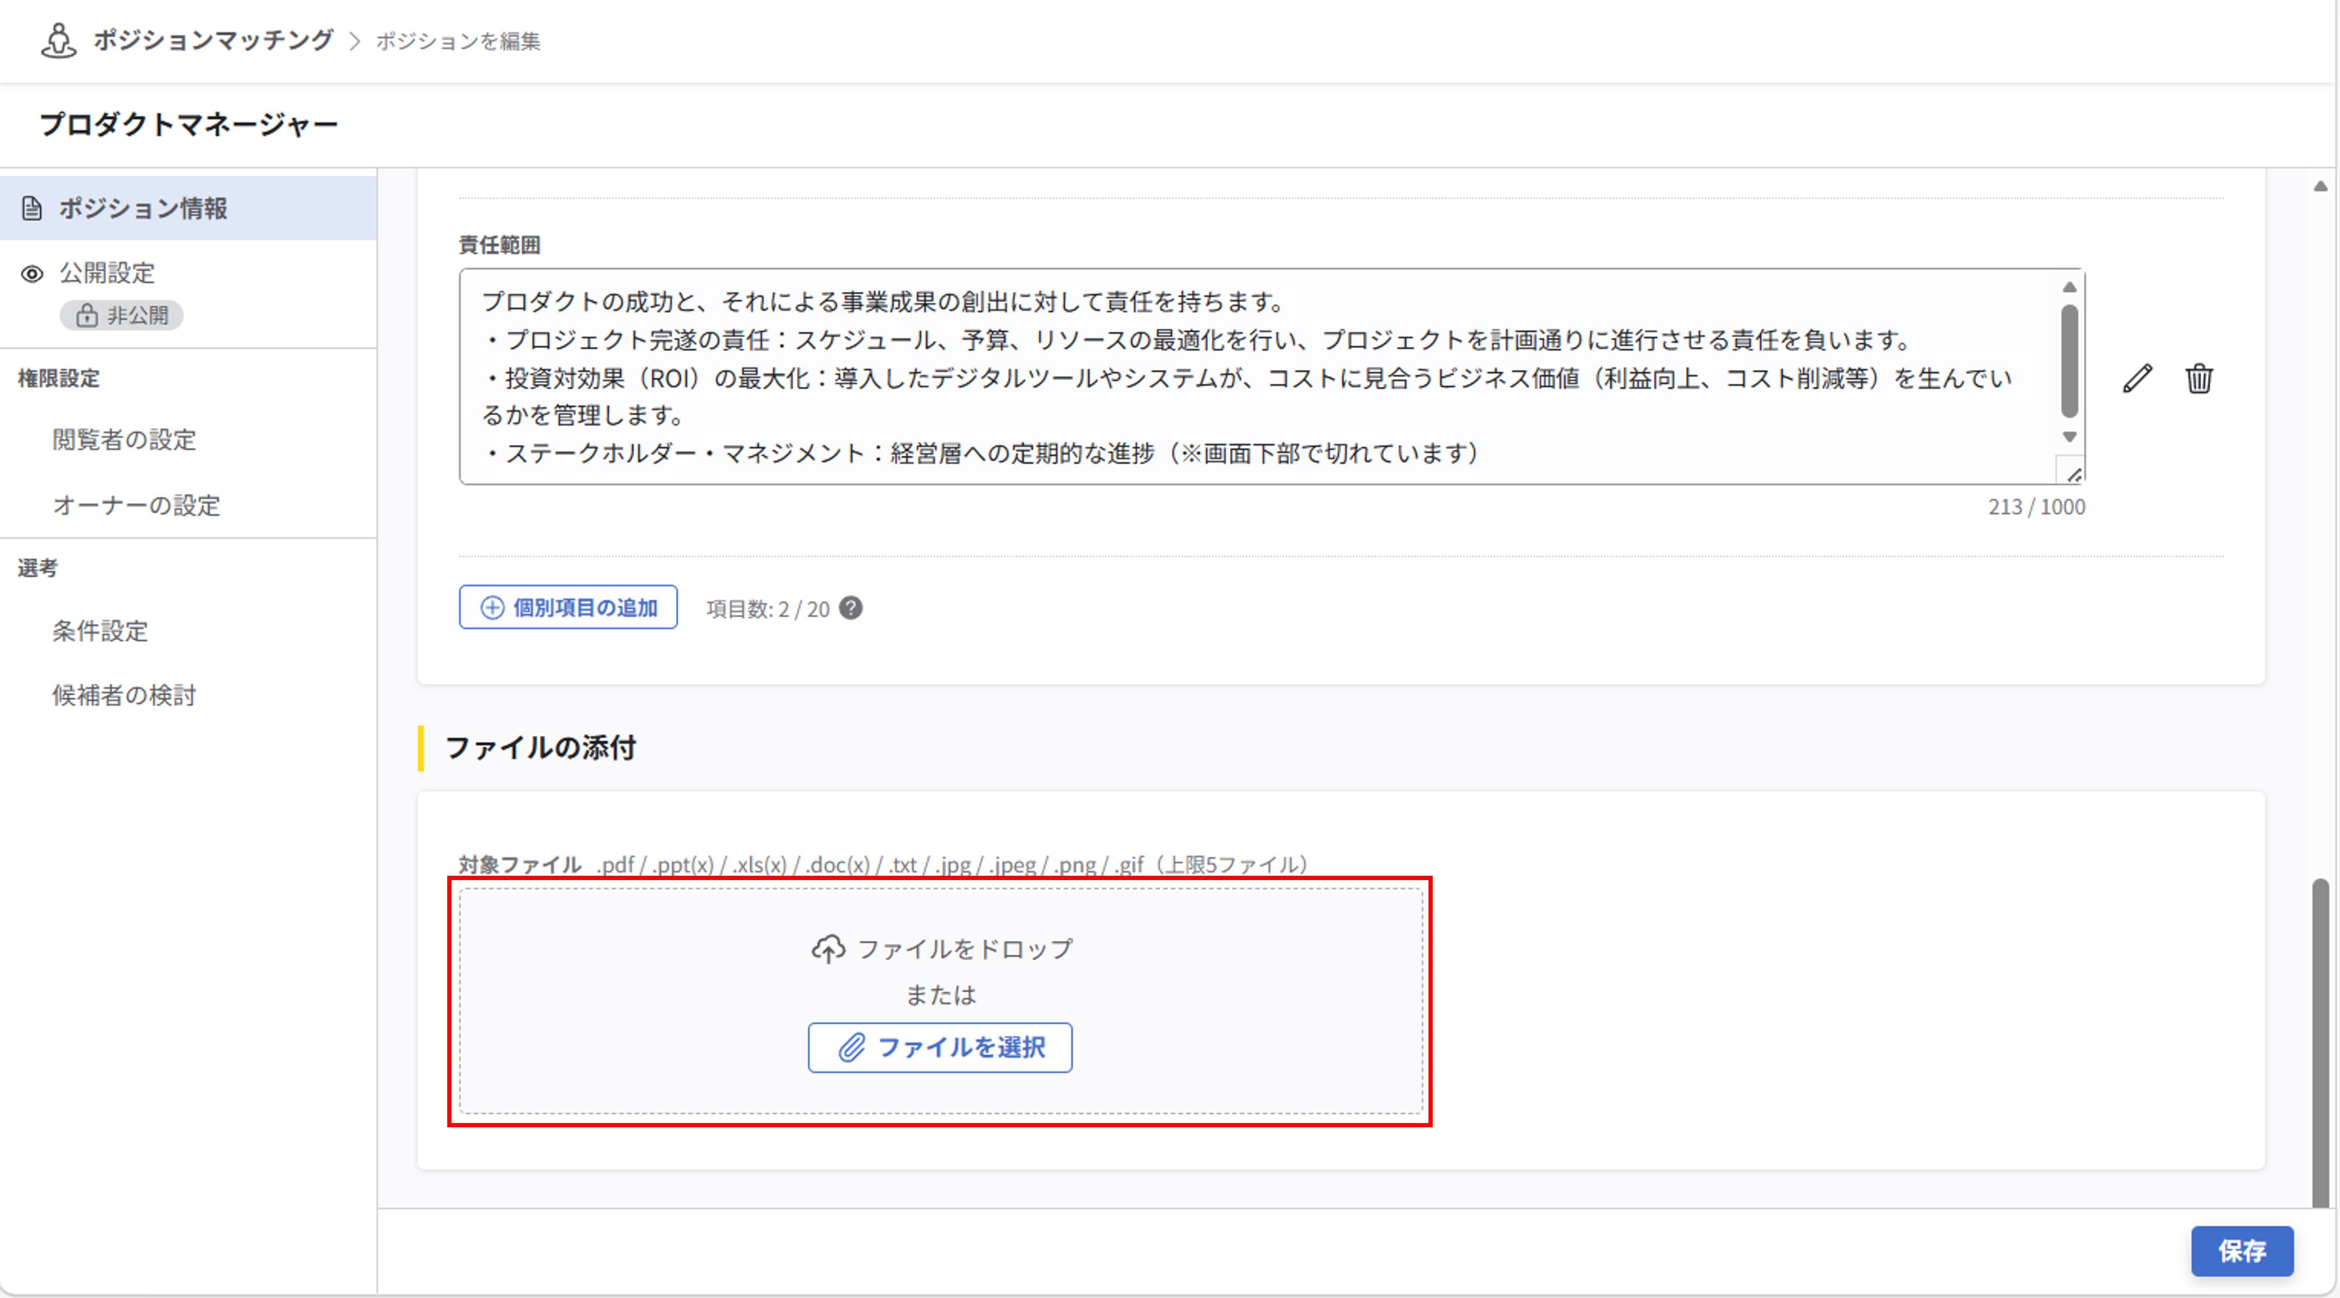Click the 責任範囲 field label
This screenshot has width=2340, height=1298.
499,245
